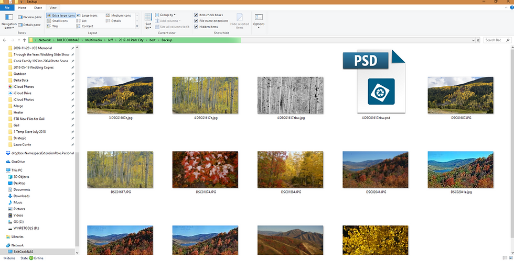Choose the List layout
The image size is (514, 261).
pyautogui.click(x=82, y=20)
